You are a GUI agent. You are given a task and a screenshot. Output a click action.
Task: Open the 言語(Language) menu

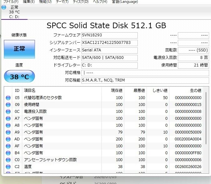[125, 2]
